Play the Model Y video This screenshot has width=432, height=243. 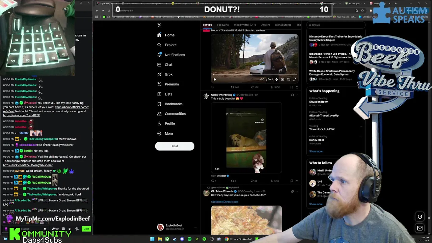(x=215, y=80)
